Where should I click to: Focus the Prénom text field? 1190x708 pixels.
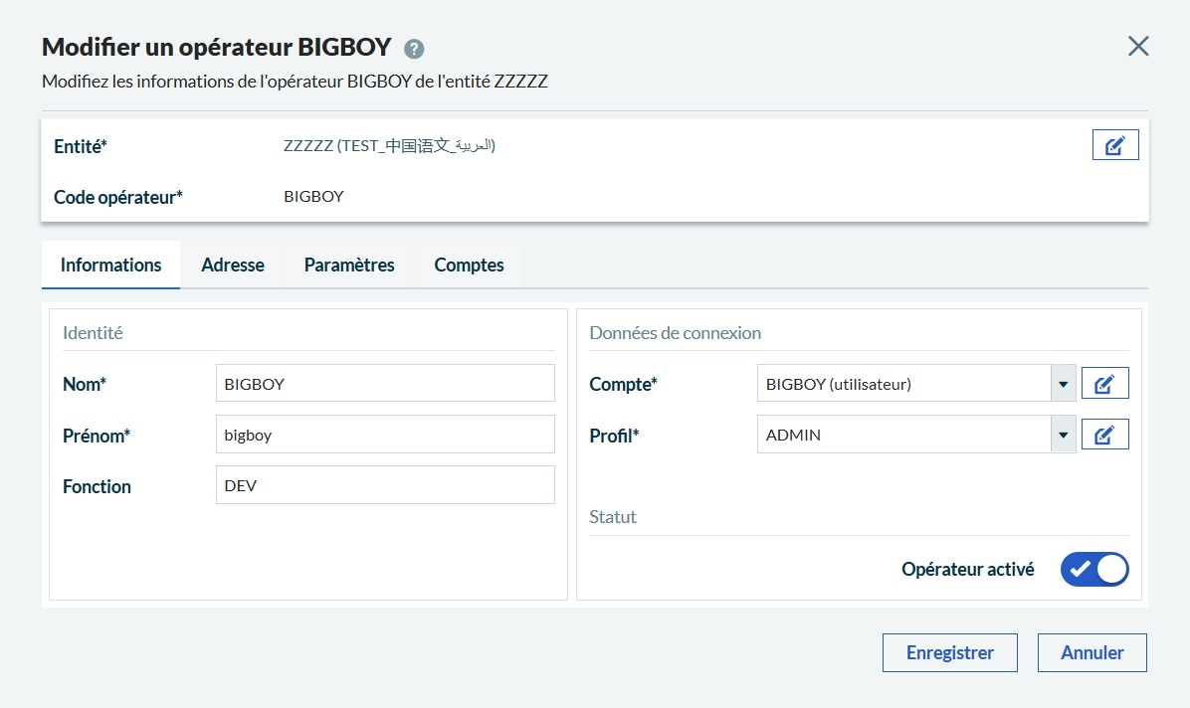[x=384, y=435]
